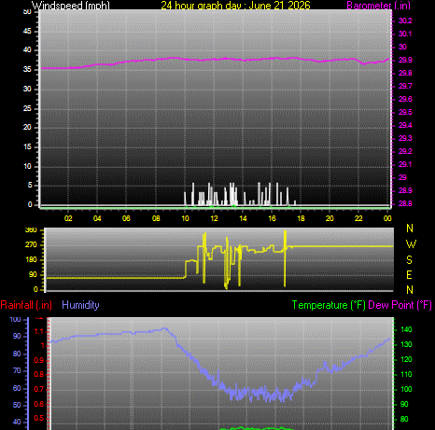Viewport: 435px width, 430px height.
Task: Click the 0.6 value on rainfall axis
Action: [39, 404]
